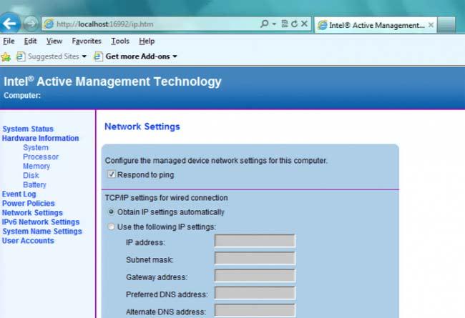The image size is (465, 318).
Task: Open the address bar search dropdown arrow
Action: click(274, 24)
